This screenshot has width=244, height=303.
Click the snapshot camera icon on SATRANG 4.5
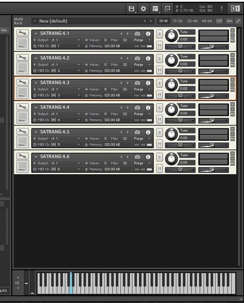[x=137, y=132]
